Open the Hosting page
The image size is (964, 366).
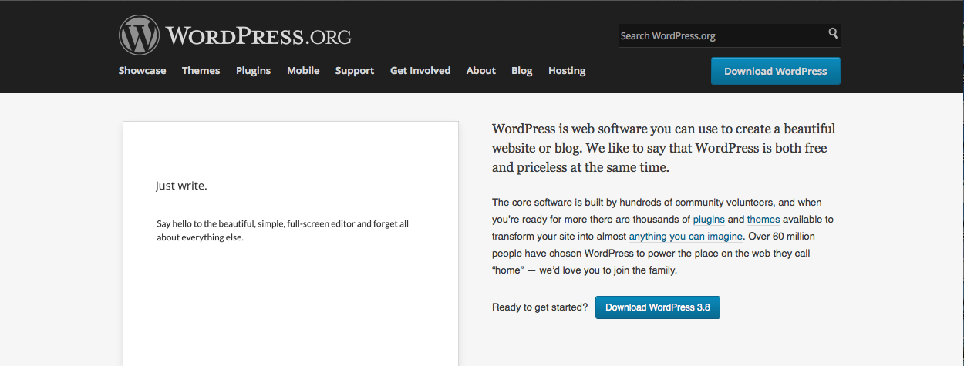(x=567, y=70)
